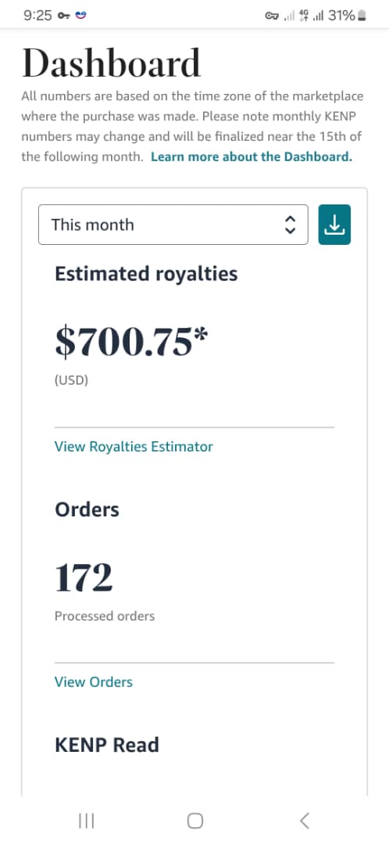The height and width of the screenshot is (845, 389).
Task: Tap the download report icon button
Action: pos(334,225)
